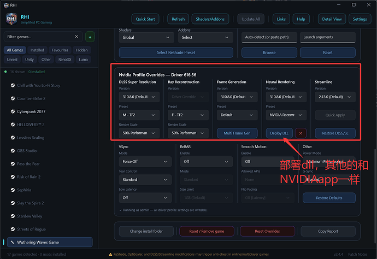This screenshot has height=259, width=377.
Task: Open VSync Mode Force Off dropdown
Action: 145,162
